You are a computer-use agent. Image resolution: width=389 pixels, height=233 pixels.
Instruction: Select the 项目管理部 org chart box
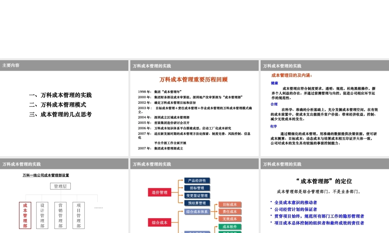79,216
